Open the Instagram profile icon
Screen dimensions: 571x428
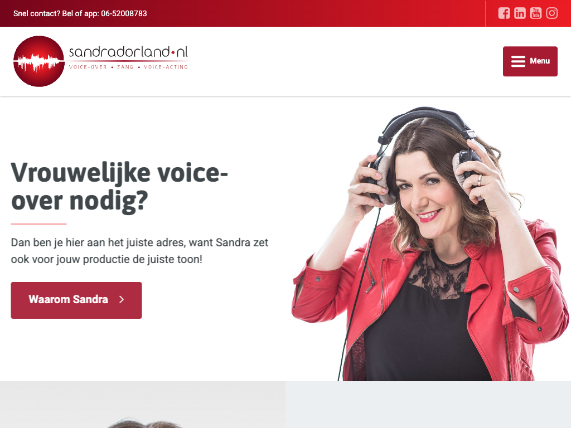coord(551,13)
